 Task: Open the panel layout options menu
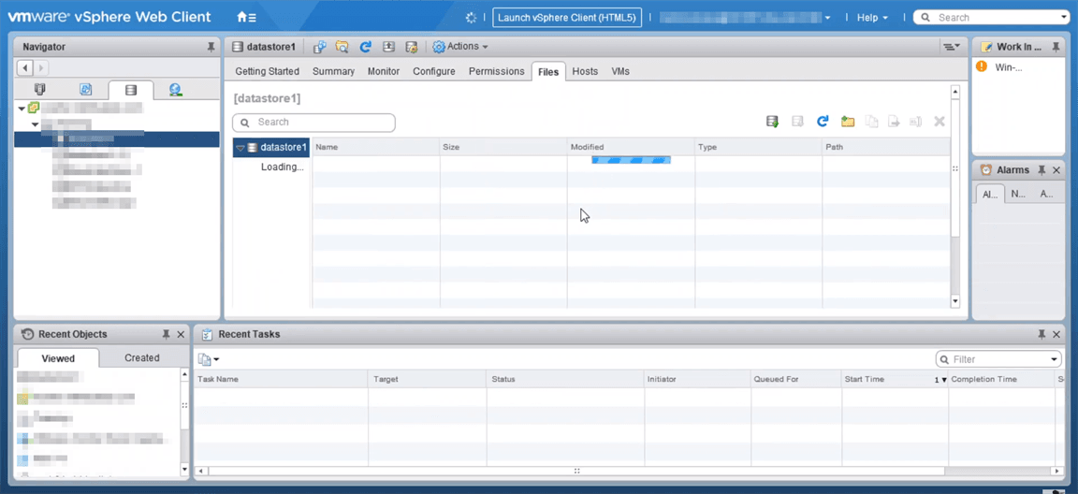(x=952, y=47)
